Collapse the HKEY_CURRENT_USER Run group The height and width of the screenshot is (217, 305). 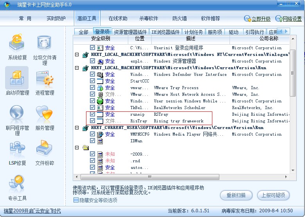(x=77, y=128)
